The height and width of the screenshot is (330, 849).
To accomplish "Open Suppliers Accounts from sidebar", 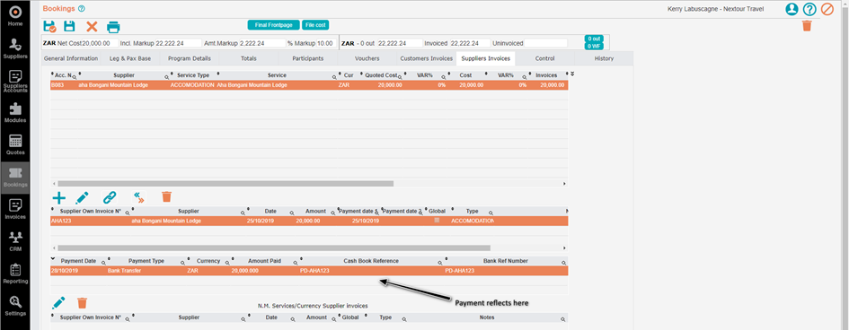I will pyautogui.click(x=15, y=81).
